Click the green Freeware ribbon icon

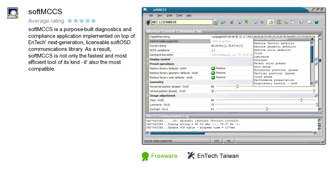(x=145, y=156)
